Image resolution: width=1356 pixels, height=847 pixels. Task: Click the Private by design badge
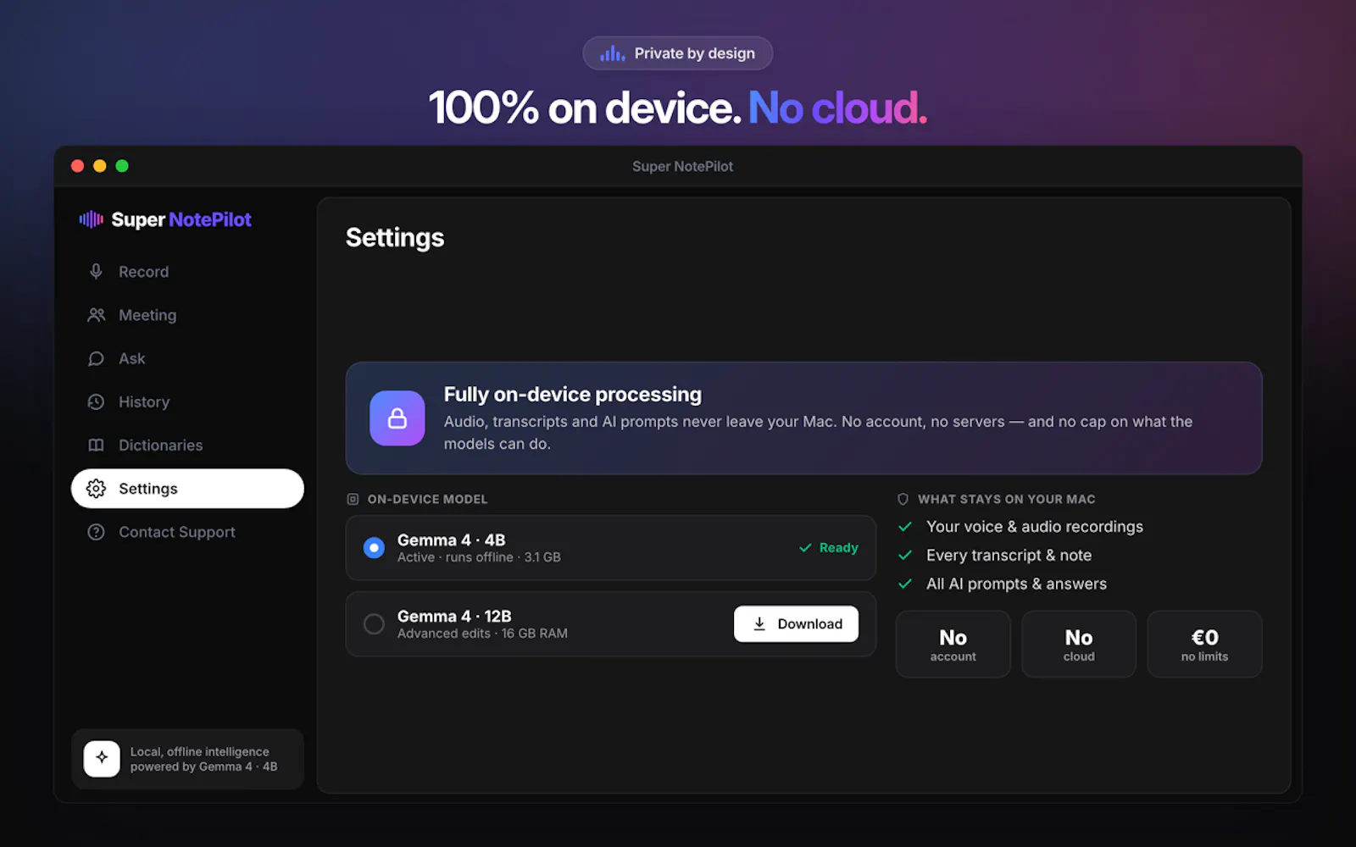[x=677, y=53]
